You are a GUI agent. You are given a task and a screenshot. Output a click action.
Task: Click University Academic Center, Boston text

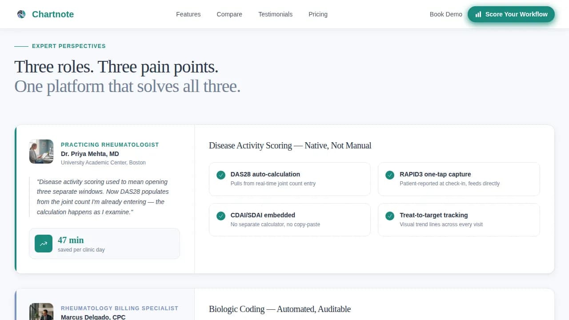pos(103,163)
